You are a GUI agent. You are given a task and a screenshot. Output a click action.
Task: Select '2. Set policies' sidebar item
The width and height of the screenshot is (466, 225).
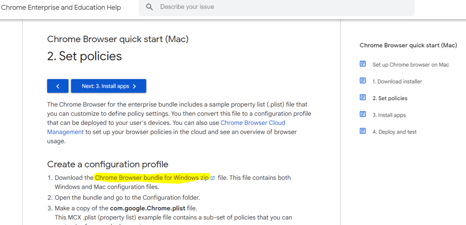pos(390,98)
